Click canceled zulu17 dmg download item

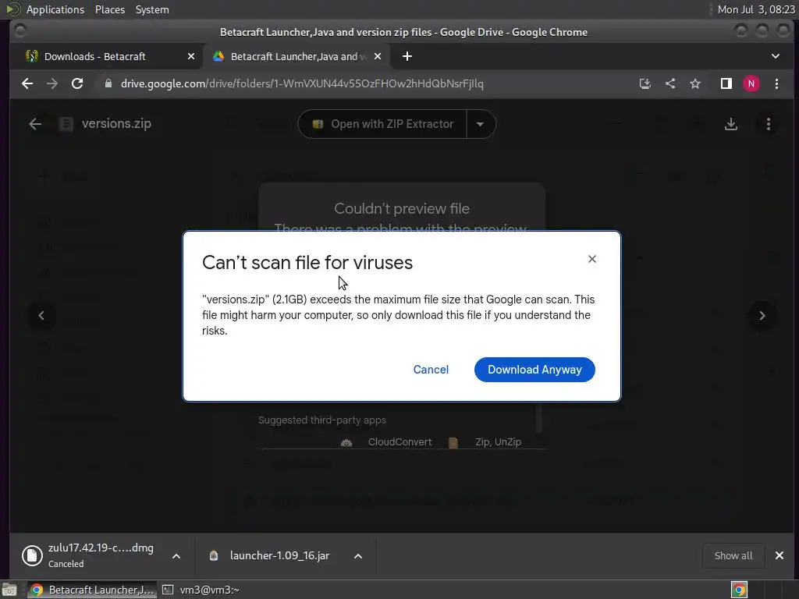(x=89, y=555)
